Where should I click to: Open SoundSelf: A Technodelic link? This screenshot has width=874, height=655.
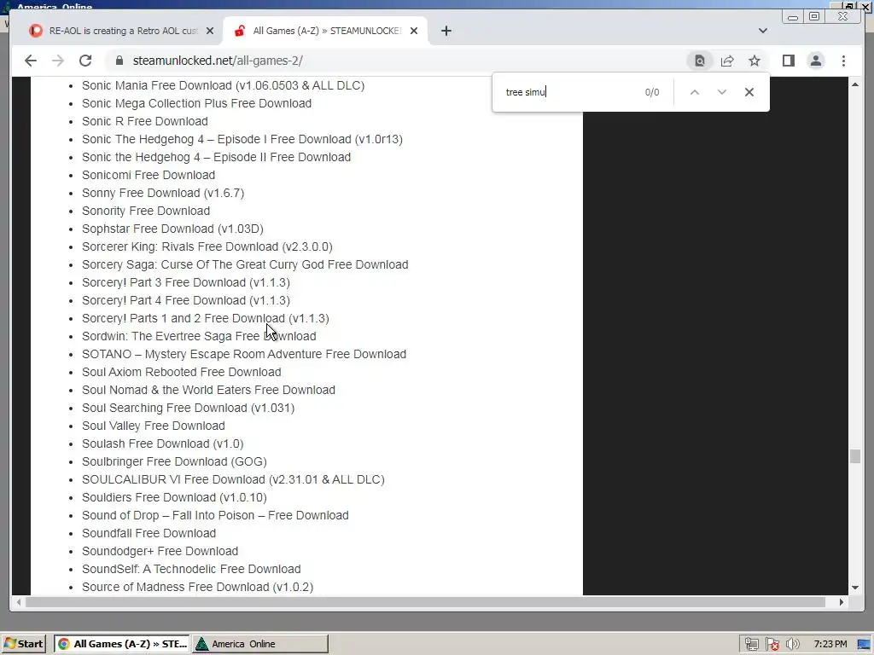click(191, 569)
